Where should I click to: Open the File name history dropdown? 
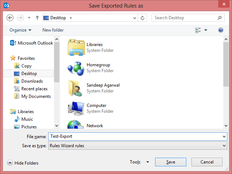pos(224,137)
